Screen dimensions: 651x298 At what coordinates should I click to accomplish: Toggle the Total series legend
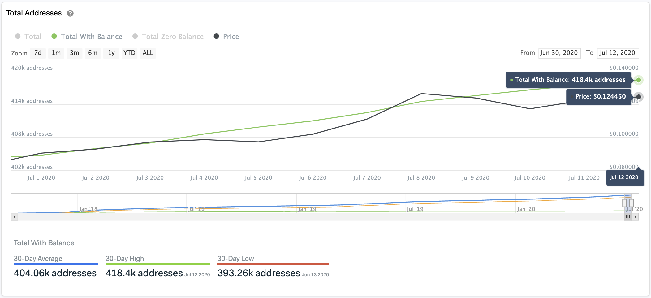[x=28, y=37]
